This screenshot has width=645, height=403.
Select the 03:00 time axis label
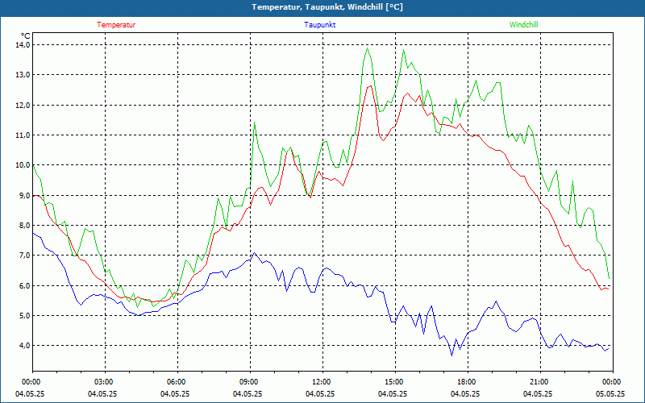point(104,382)
